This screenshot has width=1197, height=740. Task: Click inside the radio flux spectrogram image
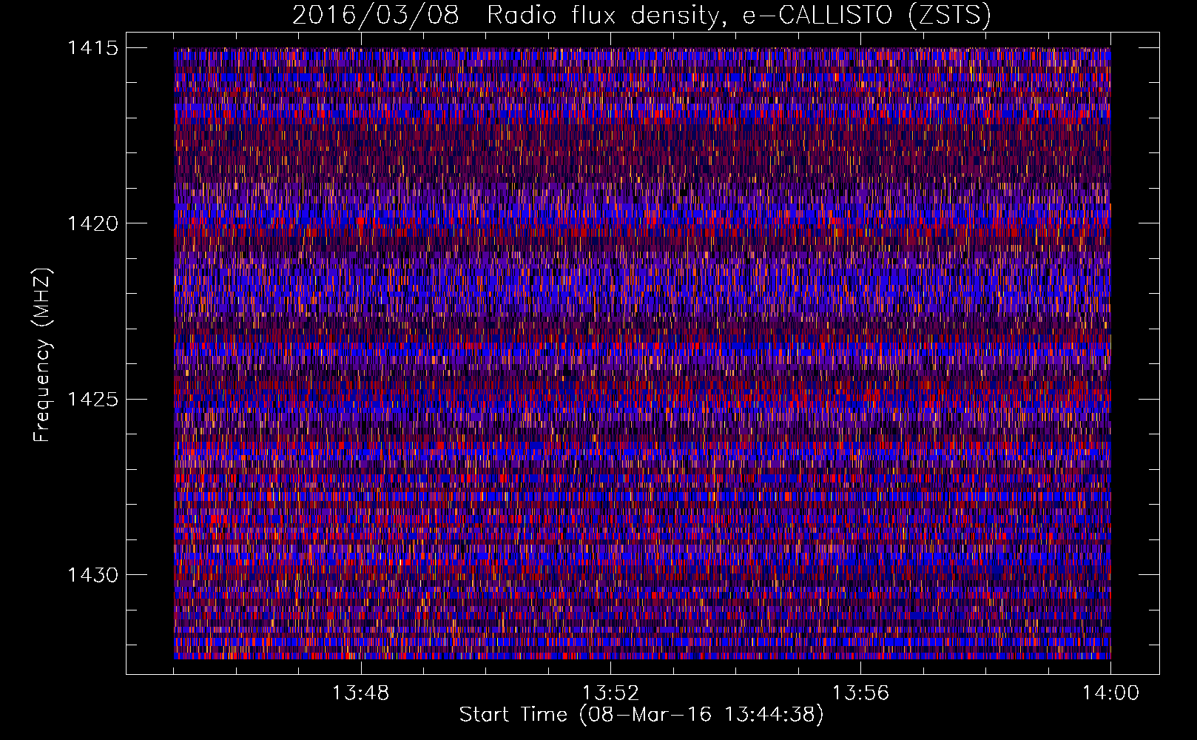642,353
